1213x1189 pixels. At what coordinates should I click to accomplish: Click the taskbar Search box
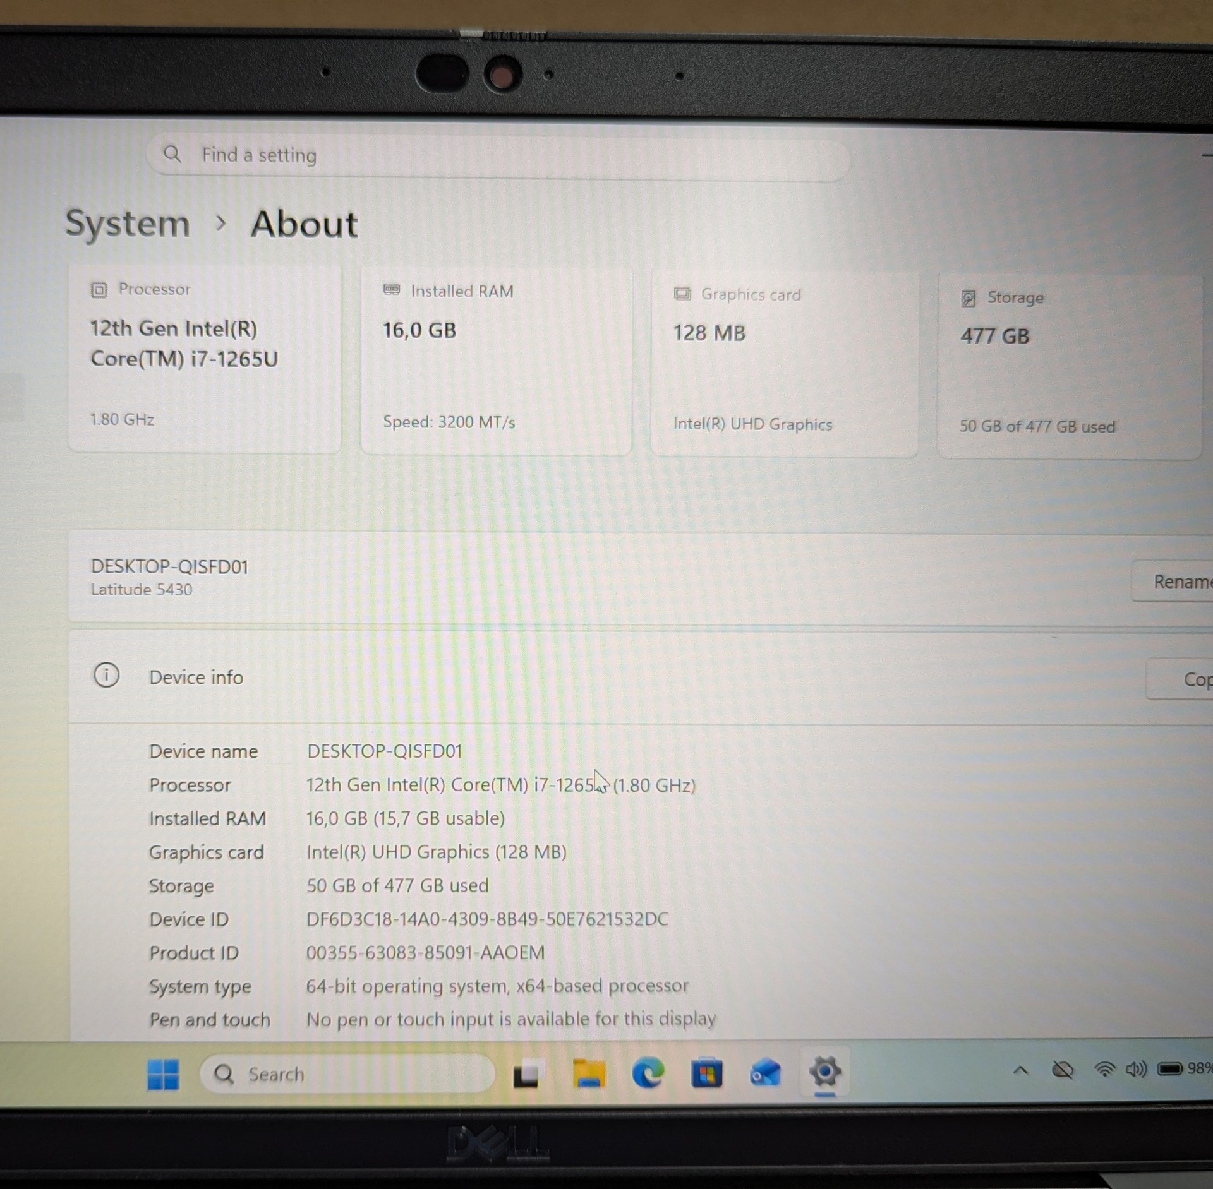347,1073
